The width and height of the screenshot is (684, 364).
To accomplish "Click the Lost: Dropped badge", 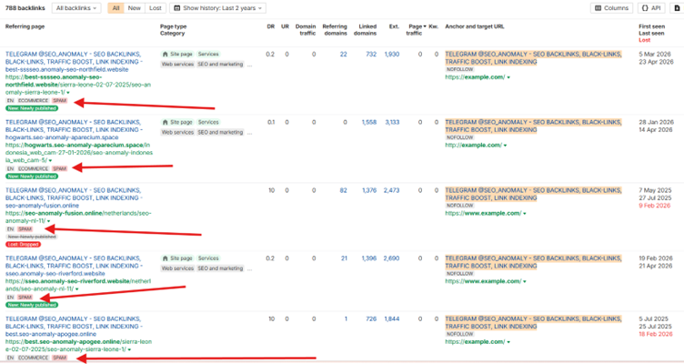I will click(x=24, y=245).
